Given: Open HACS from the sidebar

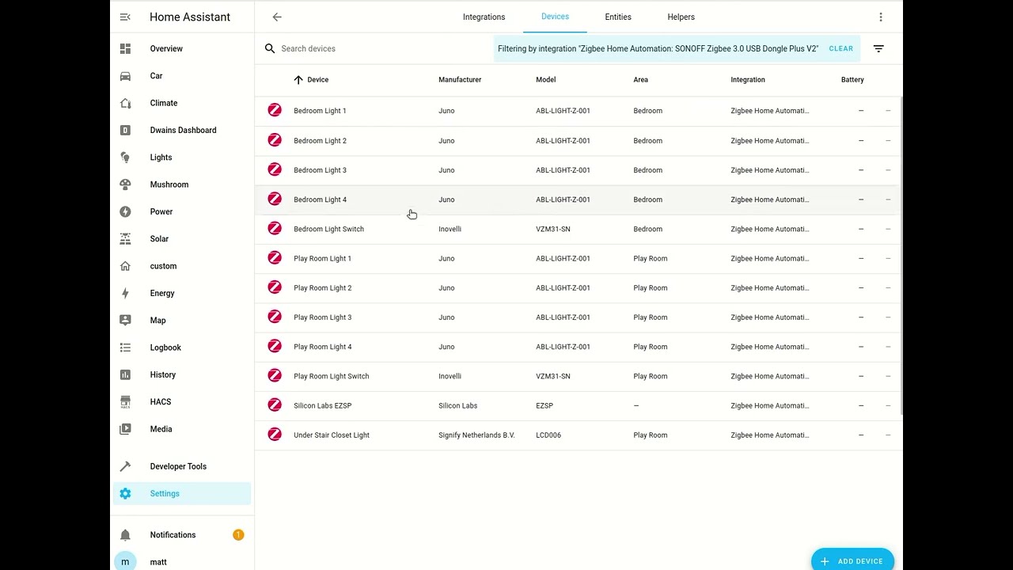Looking at the screenshot, I should click(x=161, y=402).
